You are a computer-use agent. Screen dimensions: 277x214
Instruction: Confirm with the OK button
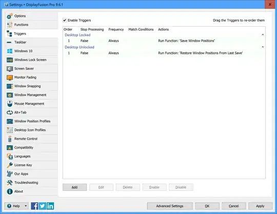coord(207,206)
